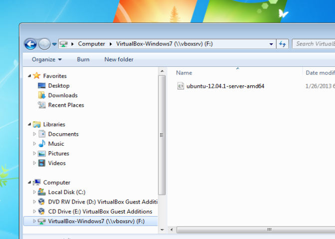Click the network drive icon in address bar
Image resolution: width=335 pixels, height=239 pixels.
[x=64, y=44]
